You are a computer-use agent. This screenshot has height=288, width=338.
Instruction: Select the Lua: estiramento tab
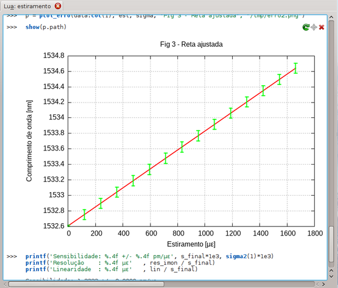[x=27, y=6]
